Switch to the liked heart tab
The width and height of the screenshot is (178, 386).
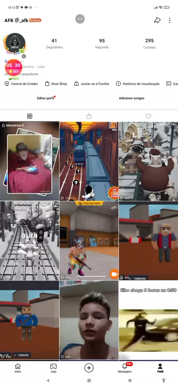148,116
